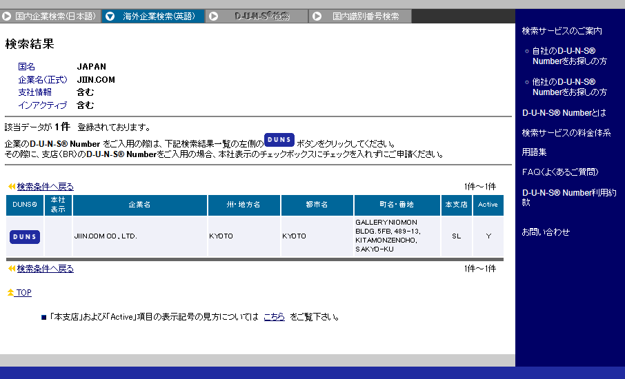Follow the upper 検索条件へ戻る link
The height and width of the screenshot is (379, 625).
(x=45, y=186)
